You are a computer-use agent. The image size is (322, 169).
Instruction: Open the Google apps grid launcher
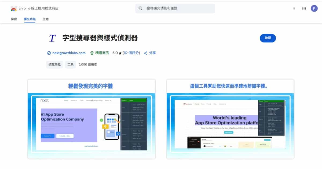tap(304, 9)
